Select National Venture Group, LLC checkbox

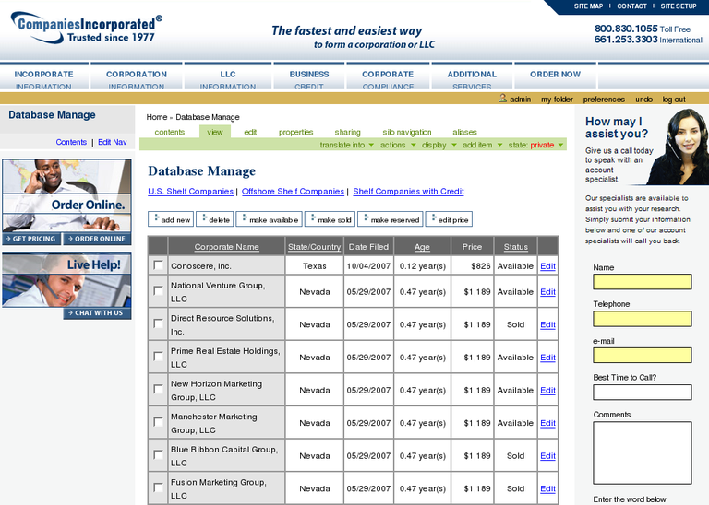[x=158, y=290]
